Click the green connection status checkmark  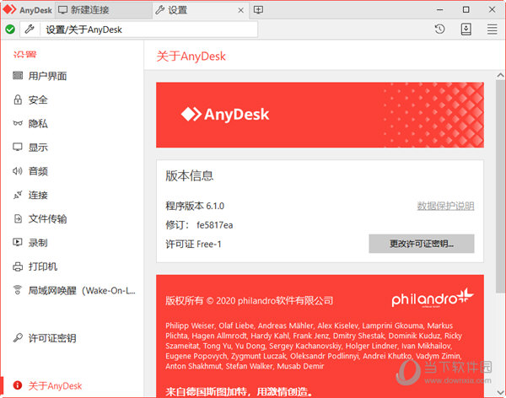[x=10, y=30]
